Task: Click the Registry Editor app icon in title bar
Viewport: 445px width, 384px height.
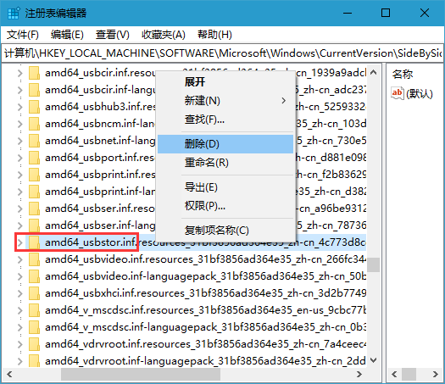Action: point(14,13)
